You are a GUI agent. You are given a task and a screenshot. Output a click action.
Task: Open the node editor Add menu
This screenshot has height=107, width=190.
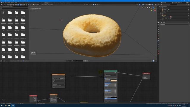18,61
